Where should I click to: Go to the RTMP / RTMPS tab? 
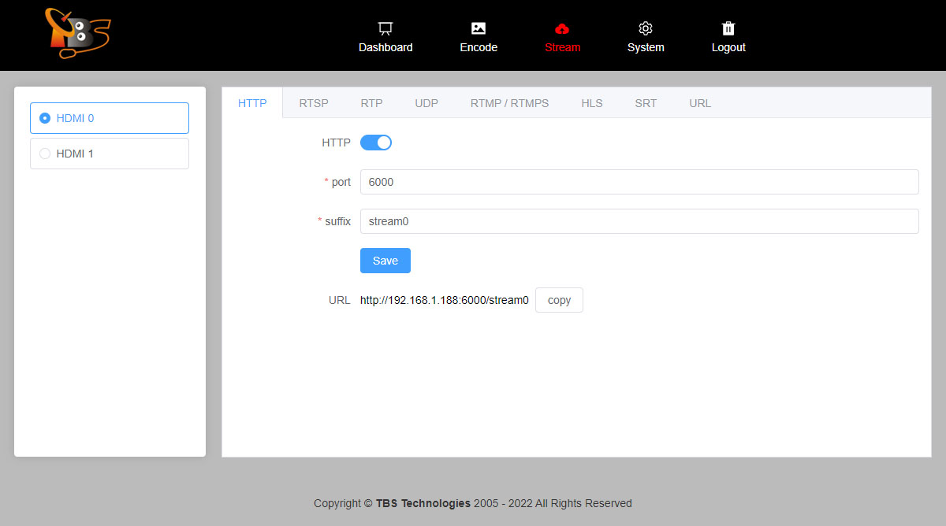pyautogui.click(x=509, y=103)
